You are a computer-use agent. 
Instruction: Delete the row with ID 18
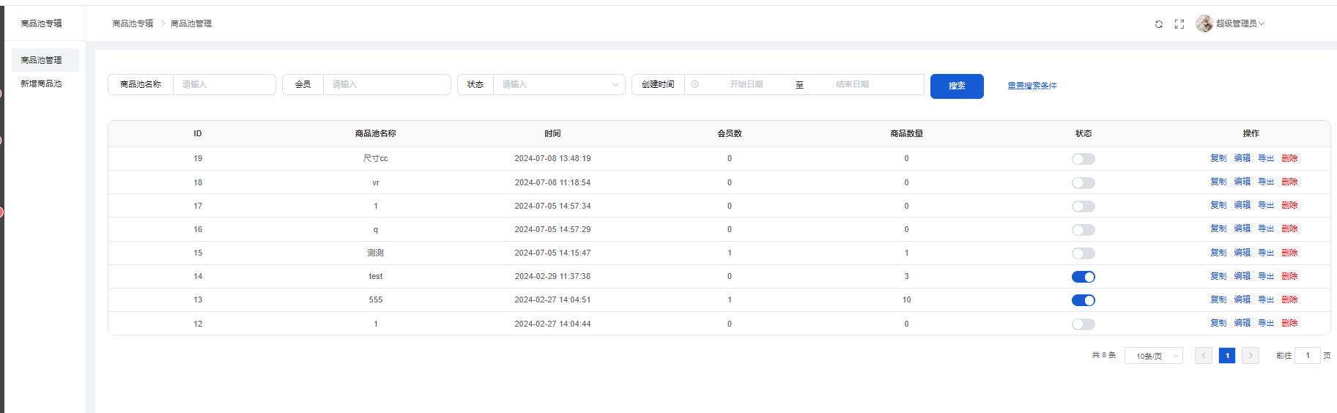pos(1289,182)
